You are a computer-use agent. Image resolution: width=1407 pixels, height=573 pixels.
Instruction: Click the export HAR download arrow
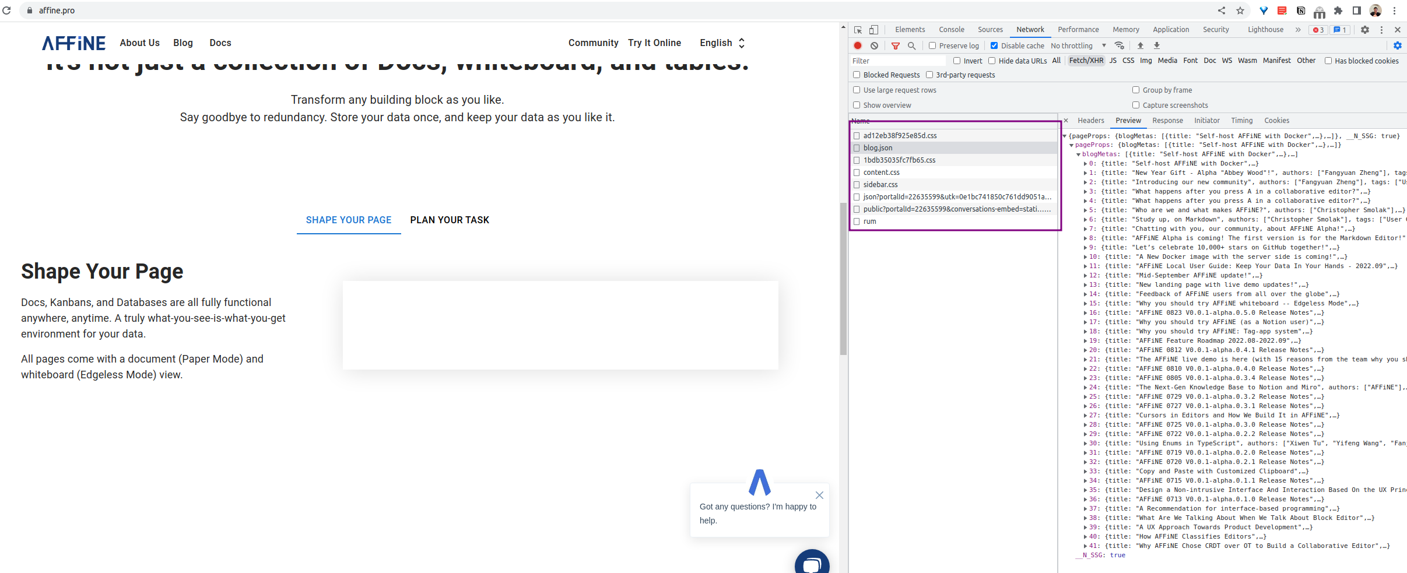1157,45
